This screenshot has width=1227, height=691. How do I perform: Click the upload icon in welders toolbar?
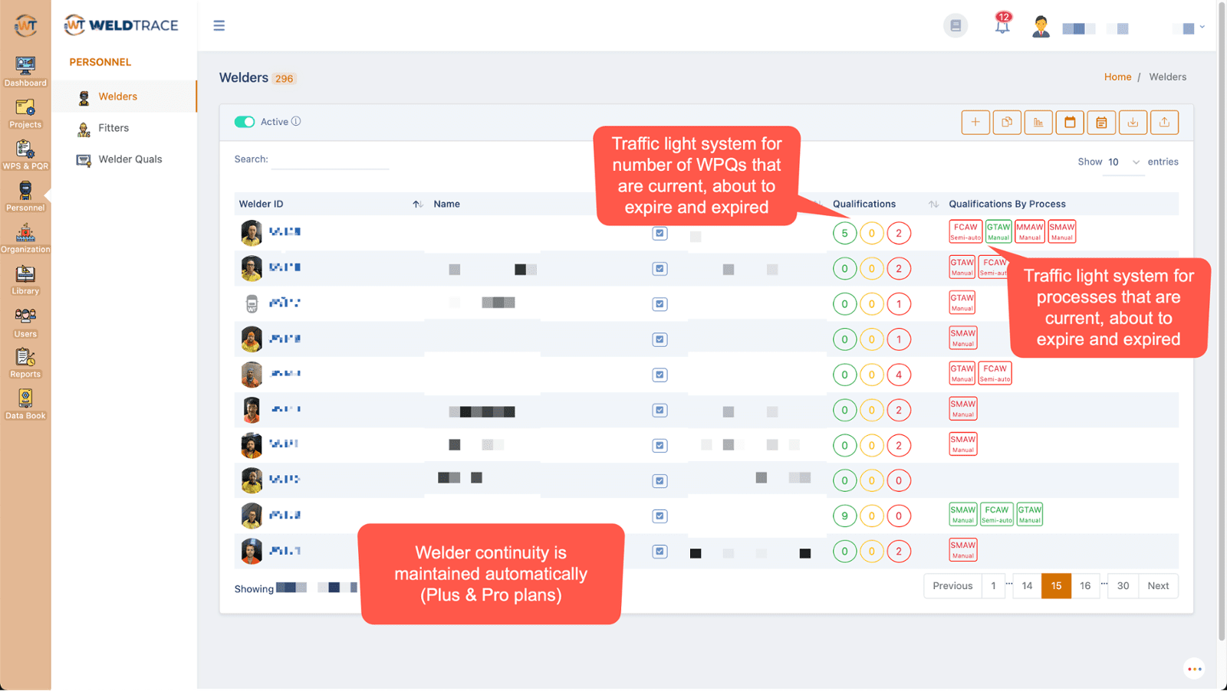point(1164,123)
